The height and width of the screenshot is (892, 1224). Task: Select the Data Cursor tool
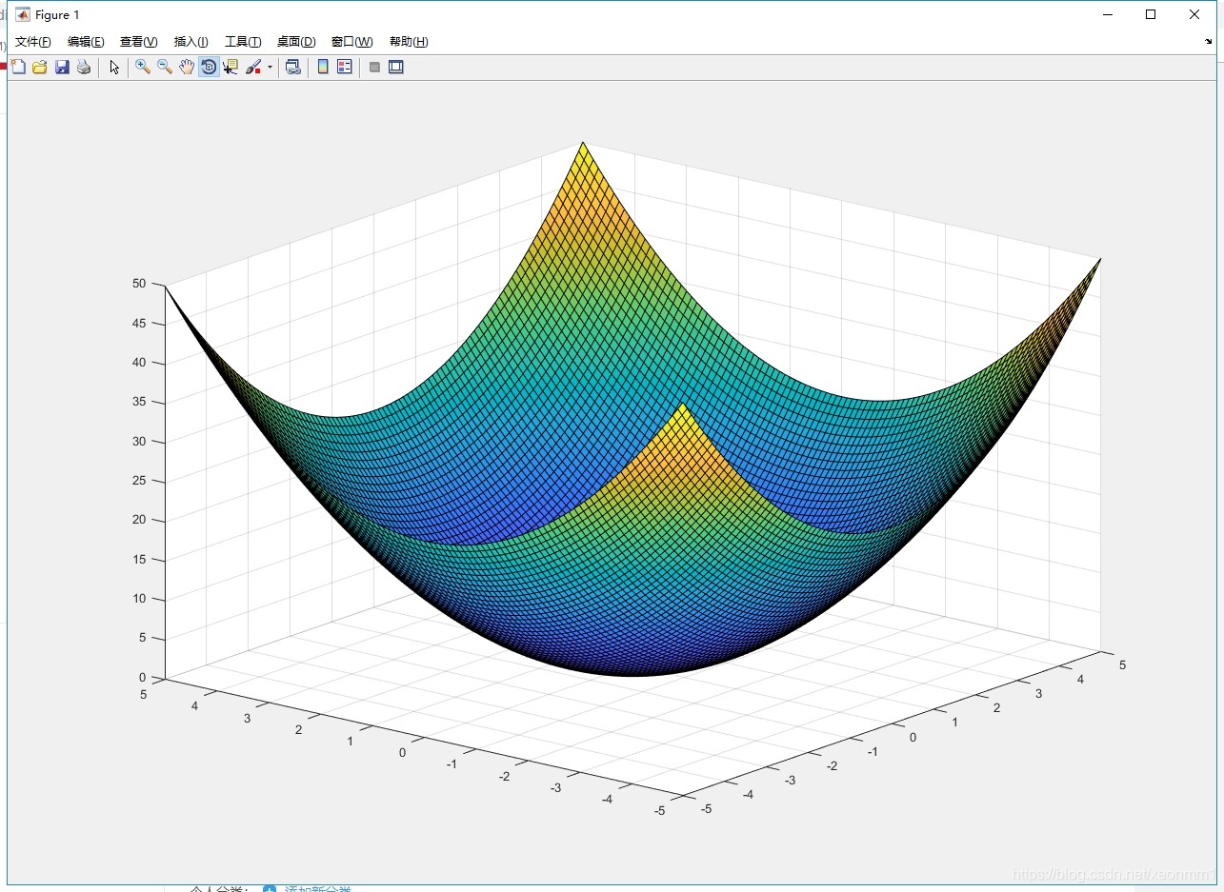click(231, 67)
